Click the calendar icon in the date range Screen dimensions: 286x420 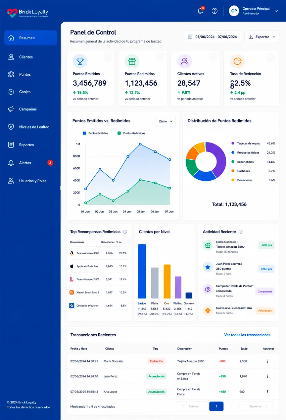point(190,37)
